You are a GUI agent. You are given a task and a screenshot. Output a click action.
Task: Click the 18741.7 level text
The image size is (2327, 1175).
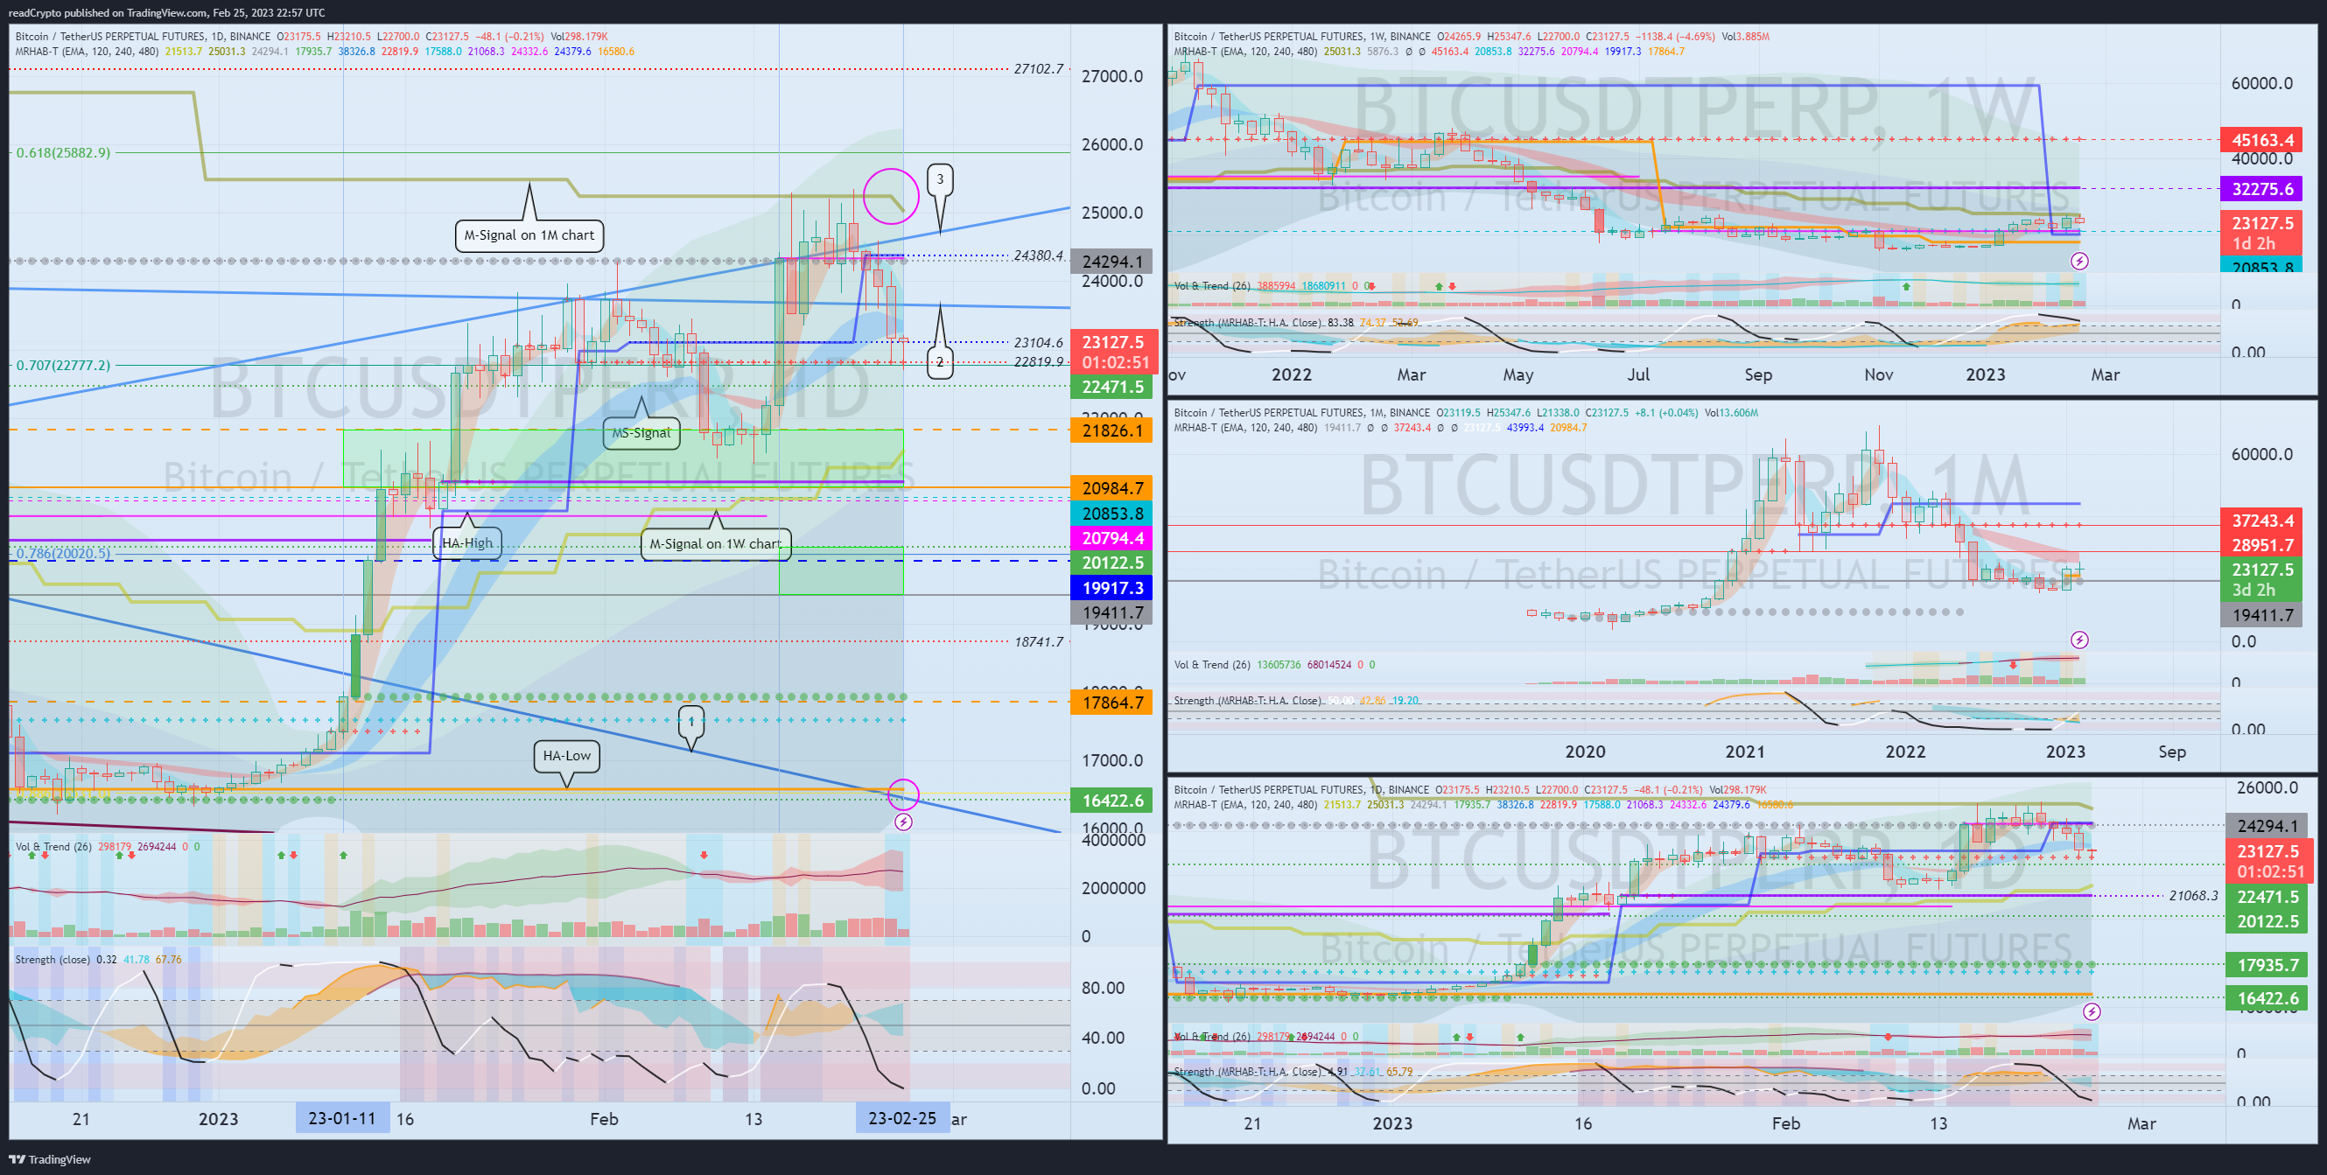(1038, 642)
